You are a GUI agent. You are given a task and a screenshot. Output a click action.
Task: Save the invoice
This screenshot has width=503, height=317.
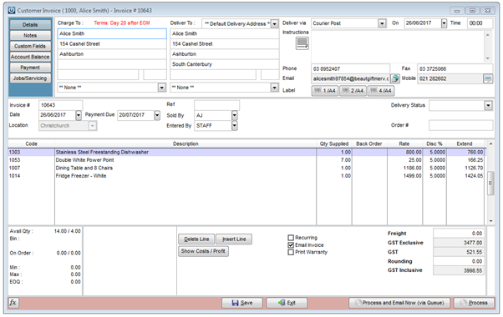point(242,303)
